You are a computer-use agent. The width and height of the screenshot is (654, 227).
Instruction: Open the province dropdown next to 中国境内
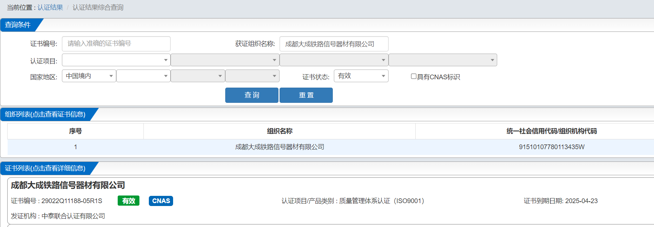(143, 76)
